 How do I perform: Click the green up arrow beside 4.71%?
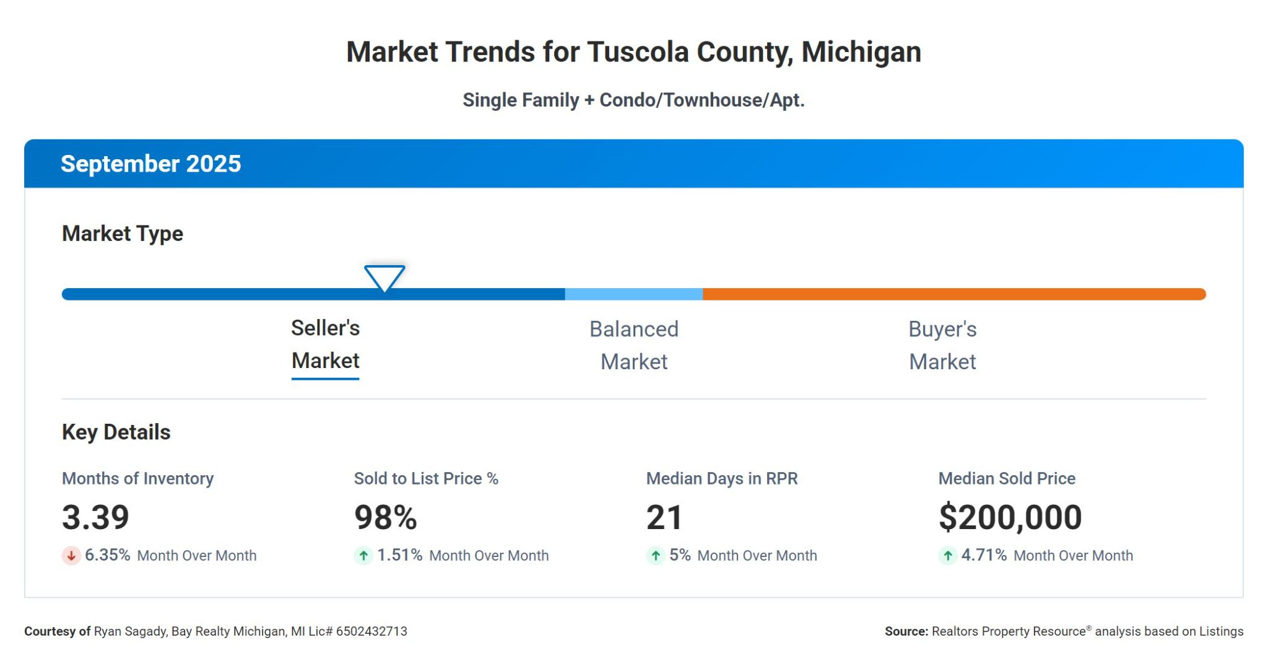[947, 556]
